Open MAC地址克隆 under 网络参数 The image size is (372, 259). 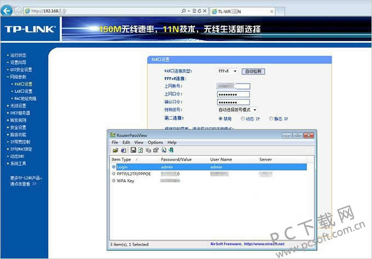[x=25, y=98]
